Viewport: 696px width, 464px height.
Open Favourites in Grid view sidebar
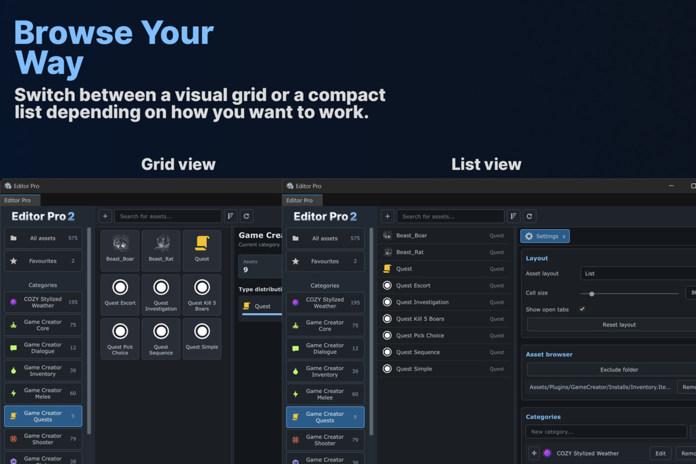(x=43, y=261)
